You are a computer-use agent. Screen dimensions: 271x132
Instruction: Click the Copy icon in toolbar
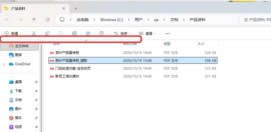coord(47,33)
